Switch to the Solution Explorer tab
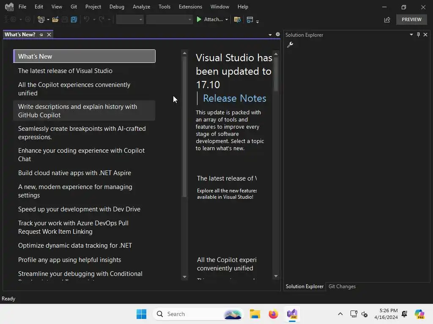This screenshot has height=324, width=433. pyautogui.click(x=304, y=286)
